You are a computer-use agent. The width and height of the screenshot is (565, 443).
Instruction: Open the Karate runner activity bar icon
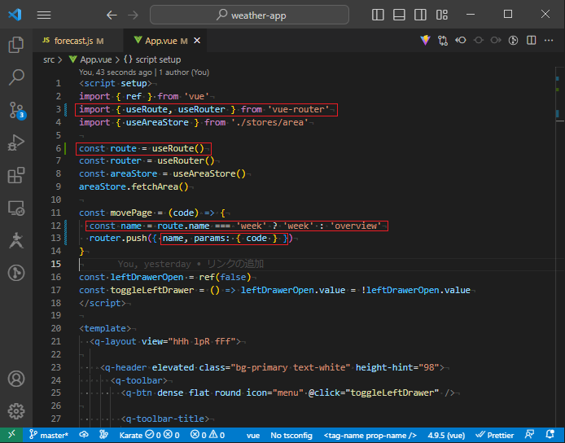click(x=15, y=240)
